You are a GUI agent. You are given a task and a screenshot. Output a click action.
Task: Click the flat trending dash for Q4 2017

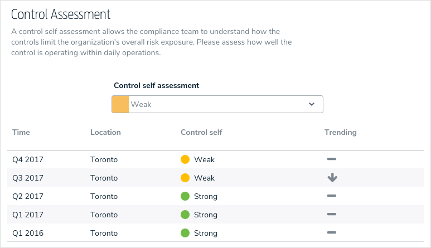tap(332, 159)
